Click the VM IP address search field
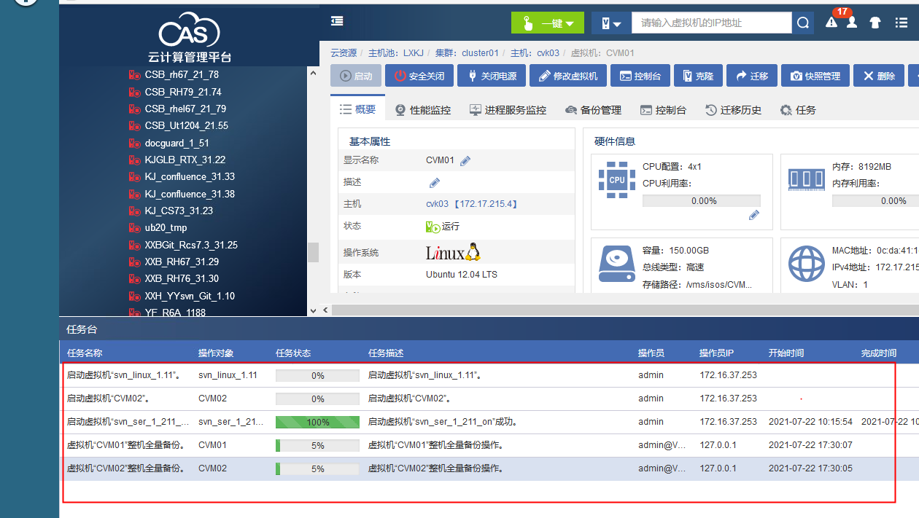 [711, 23]
